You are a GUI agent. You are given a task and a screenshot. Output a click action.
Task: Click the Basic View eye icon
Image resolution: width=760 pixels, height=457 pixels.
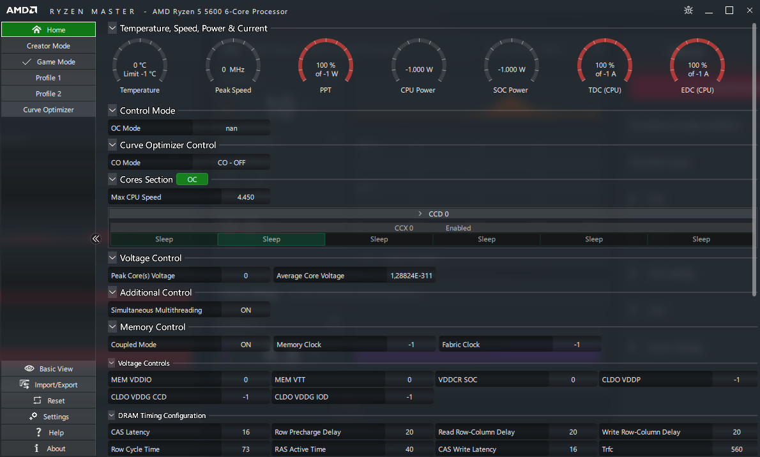(29, 368)
